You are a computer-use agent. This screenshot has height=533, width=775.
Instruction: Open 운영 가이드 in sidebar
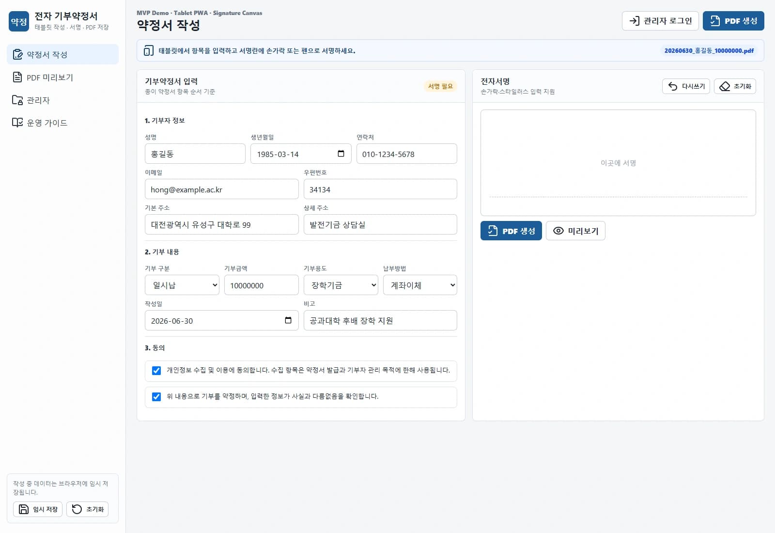[x=62, y=123]
